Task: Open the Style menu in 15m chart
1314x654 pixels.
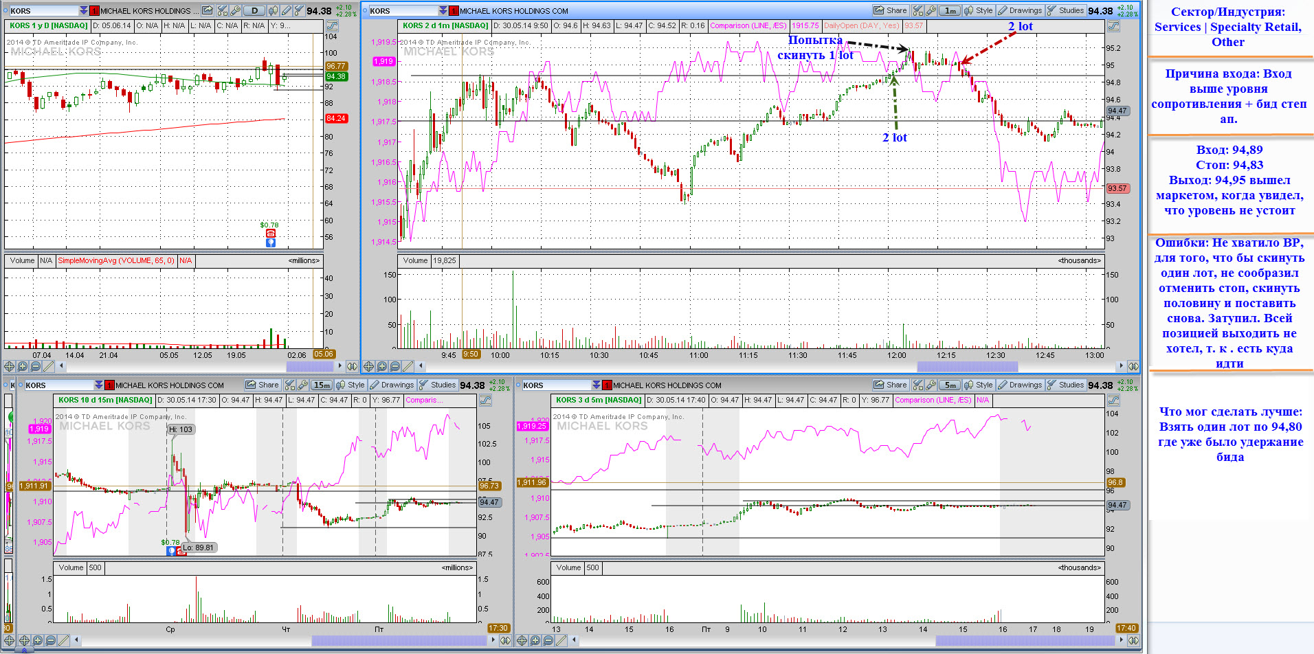Action: (x=350, y=385)
